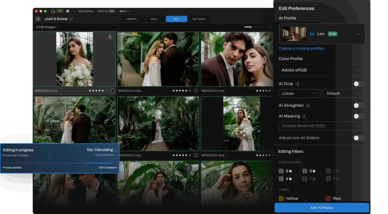Click the trash icon on first photo
Screen dimensions: 388x214
tap(110, 37)
